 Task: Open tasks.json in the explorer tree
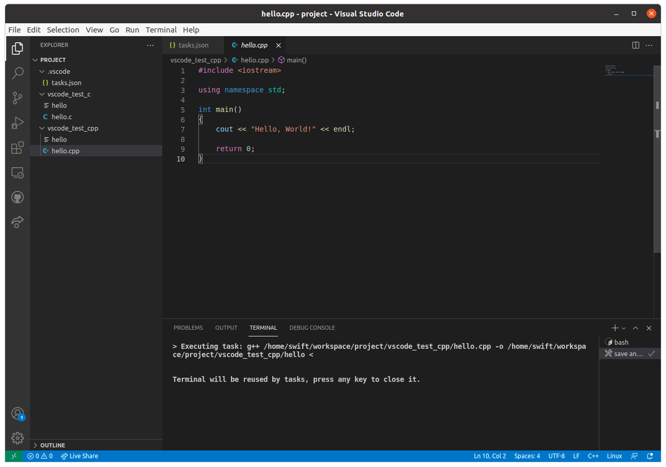pyautogui.click(x=96, y=83)
